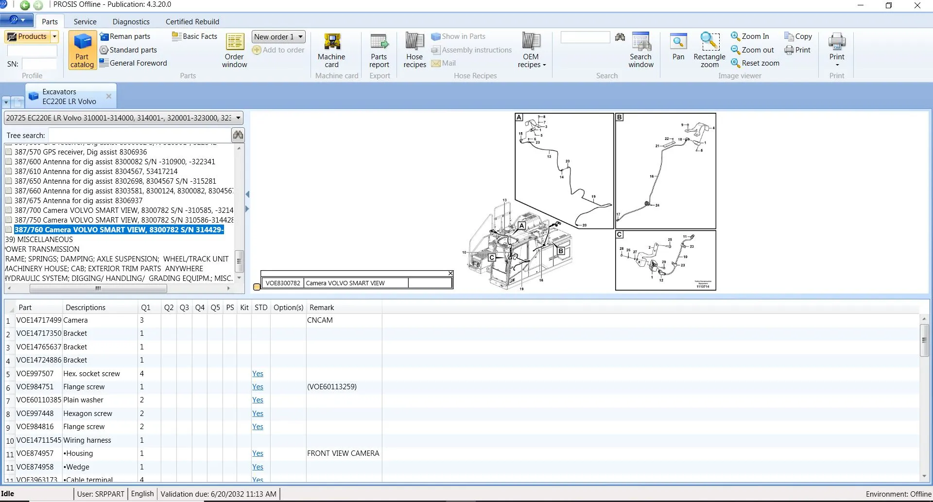The image size is (933, 502).
Task: Open the Certified Rebuild tab
Action: pyautogui.click(x=192, y=22)
